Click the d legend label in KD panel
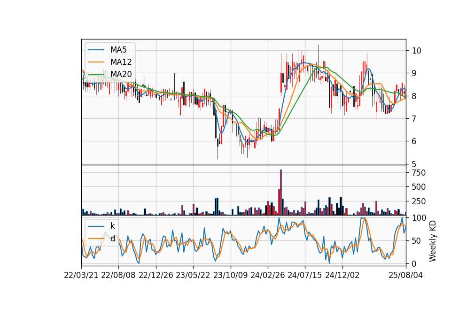The height and width of the screenshot is (324, 451). [x=112, y=239]
